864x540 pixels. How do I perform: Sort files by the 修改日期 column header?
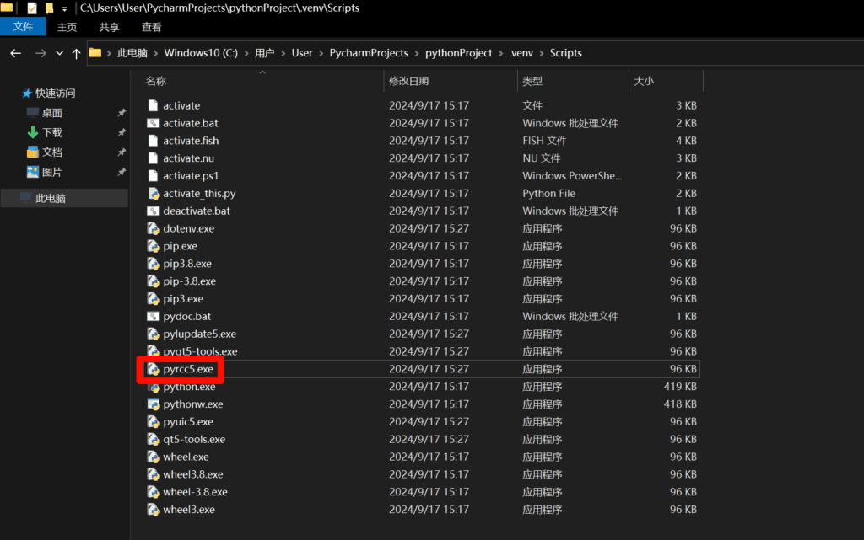point(409,81)
